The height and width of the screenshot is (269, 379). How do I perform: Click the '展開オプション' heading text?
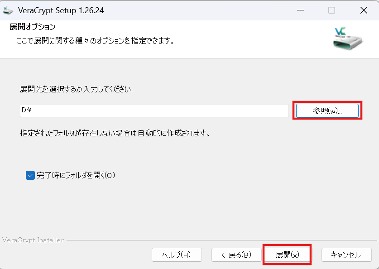33,27
